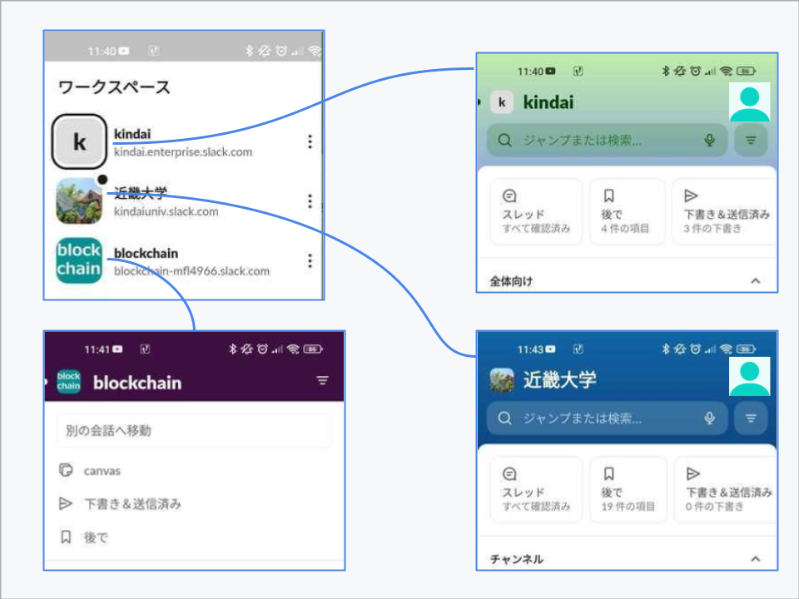Image resolution: width=799 pixels, height=599 pixels.
Task: Tap microphone icon in 近畿大学 search bar
Action: [709, 418]
